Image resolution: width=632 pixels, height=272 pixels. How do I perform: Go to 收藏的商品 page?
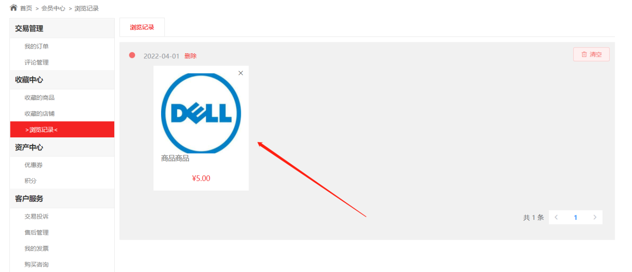tap(39, 97)
